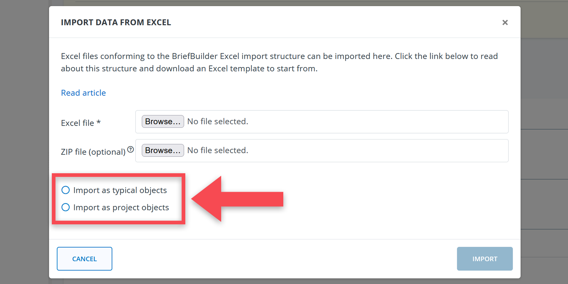Click the 'ZIP file (optional)' field label
The image size is (568, 284).
tap(93, 152)
